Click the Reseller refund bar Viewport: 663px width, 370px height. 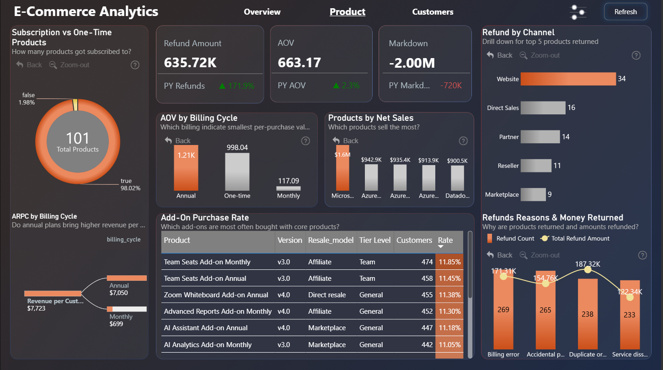[x=536, y=166]
